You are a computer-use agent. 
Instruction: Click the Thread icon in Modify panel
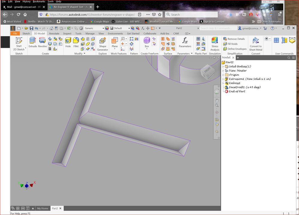point(88,39)
